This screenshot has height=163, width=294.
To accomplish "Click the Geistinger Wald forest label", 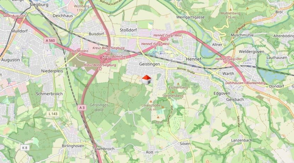I will (x=99, y=107).
